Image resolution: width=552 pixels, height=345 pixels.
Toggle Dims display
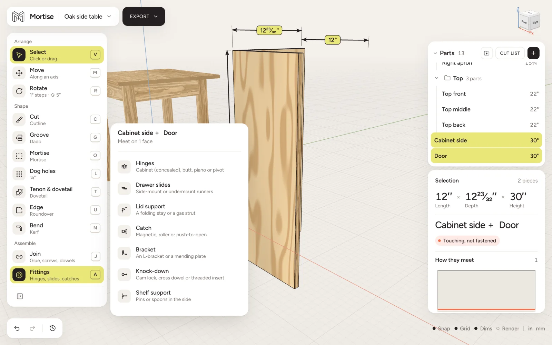click(483, 328)
